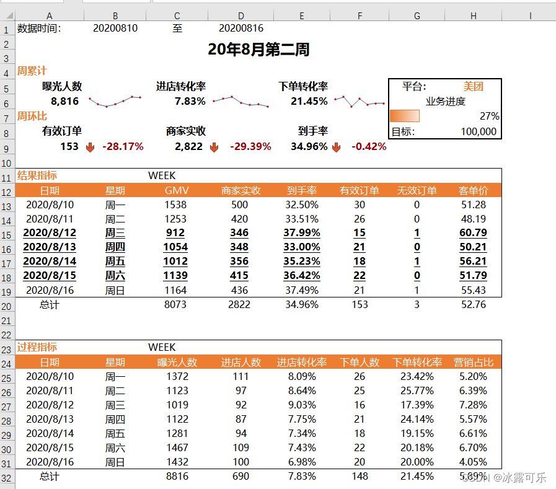Select row 1 header
Image resolution: width=556 pixels, height=489 pixels.
click(x=6, y=30)
